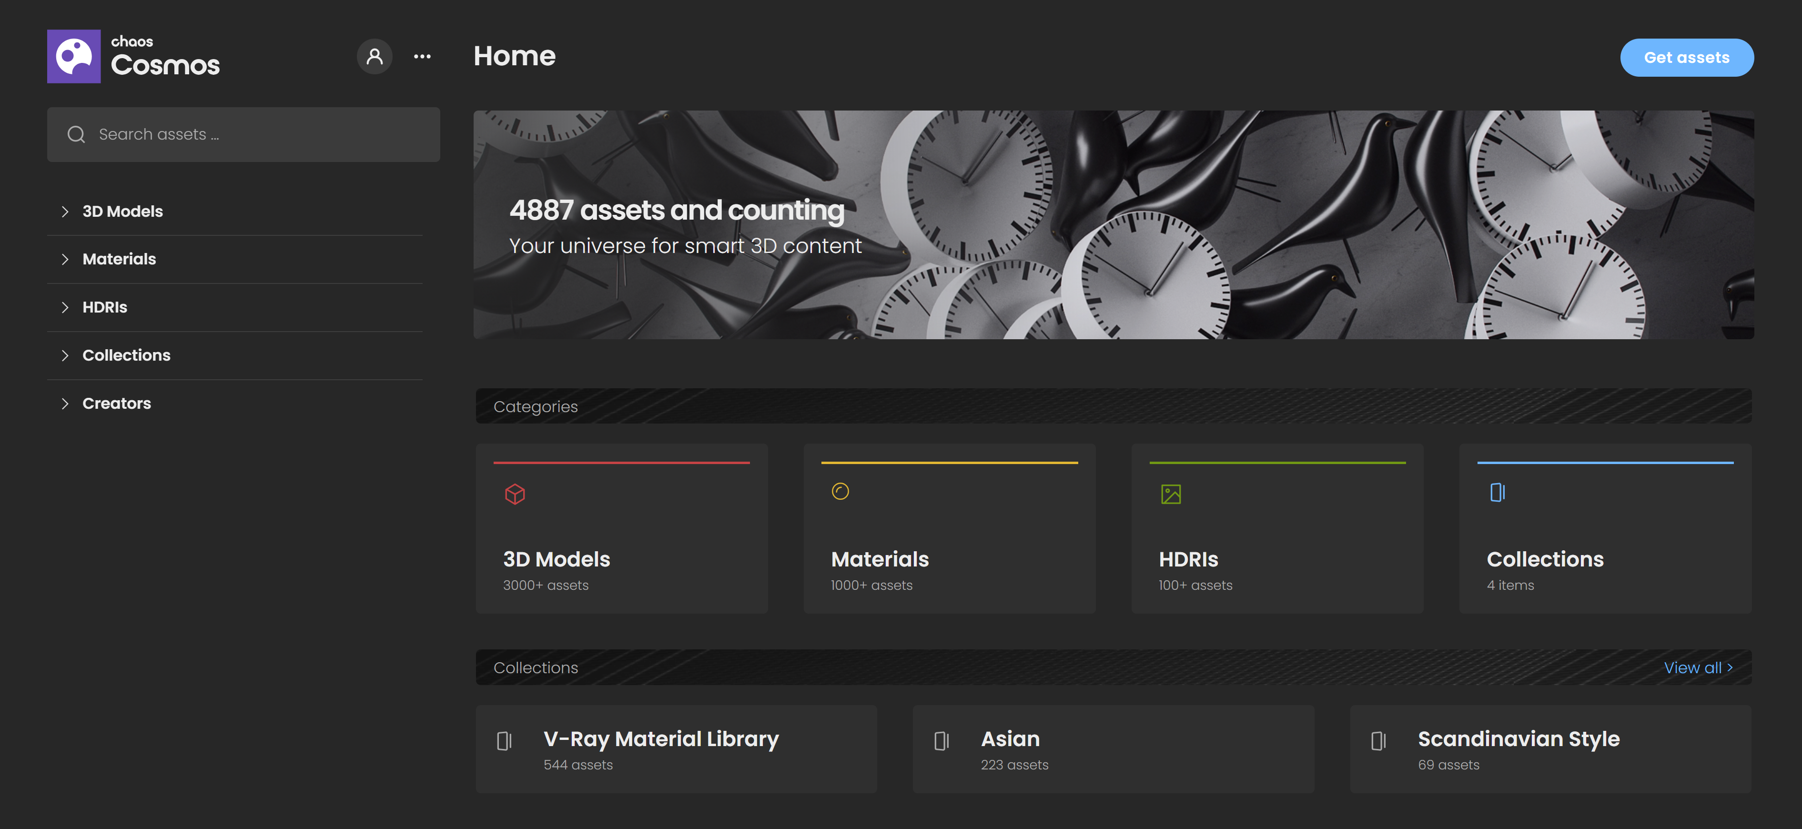Screen dimensions: 1802x829
Task: Click the Collections section header label
Action: pyautogui.click(x=536, y=668)
